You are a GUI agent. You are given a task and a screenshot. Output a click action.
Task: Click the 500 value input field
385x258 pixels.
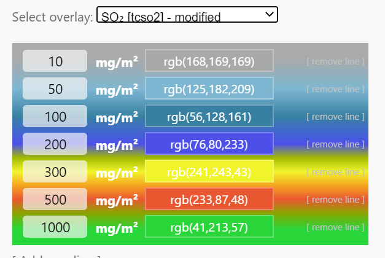coord(55,200)
